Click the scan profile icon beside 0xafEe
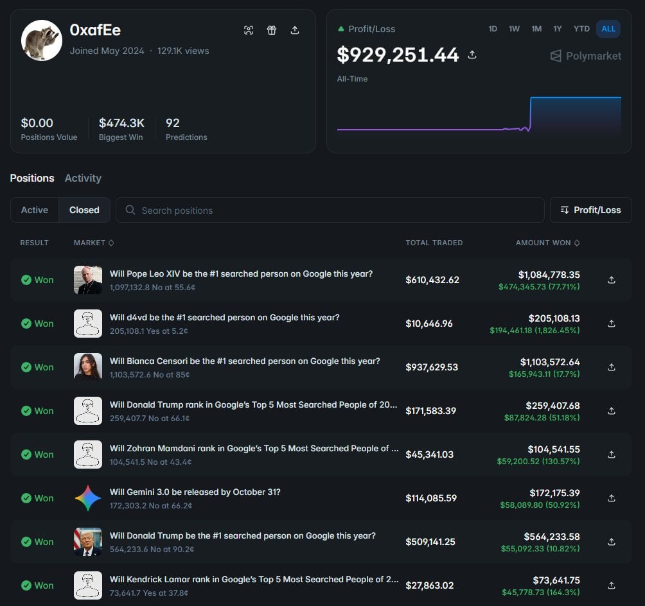The image size is (645, 606). pos(249,30)
